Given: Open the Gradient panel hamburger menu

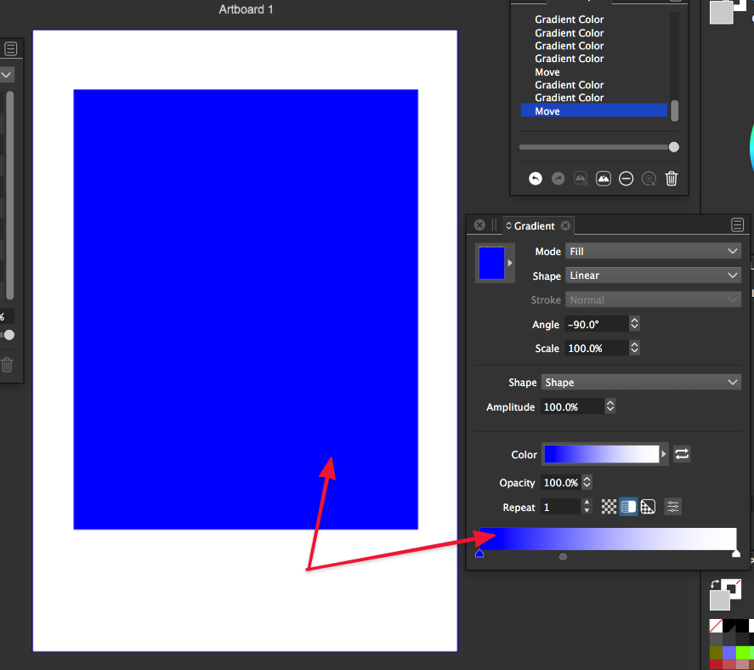Looking at the screenshot, I should pyautogui.click(x=738, y=225).
